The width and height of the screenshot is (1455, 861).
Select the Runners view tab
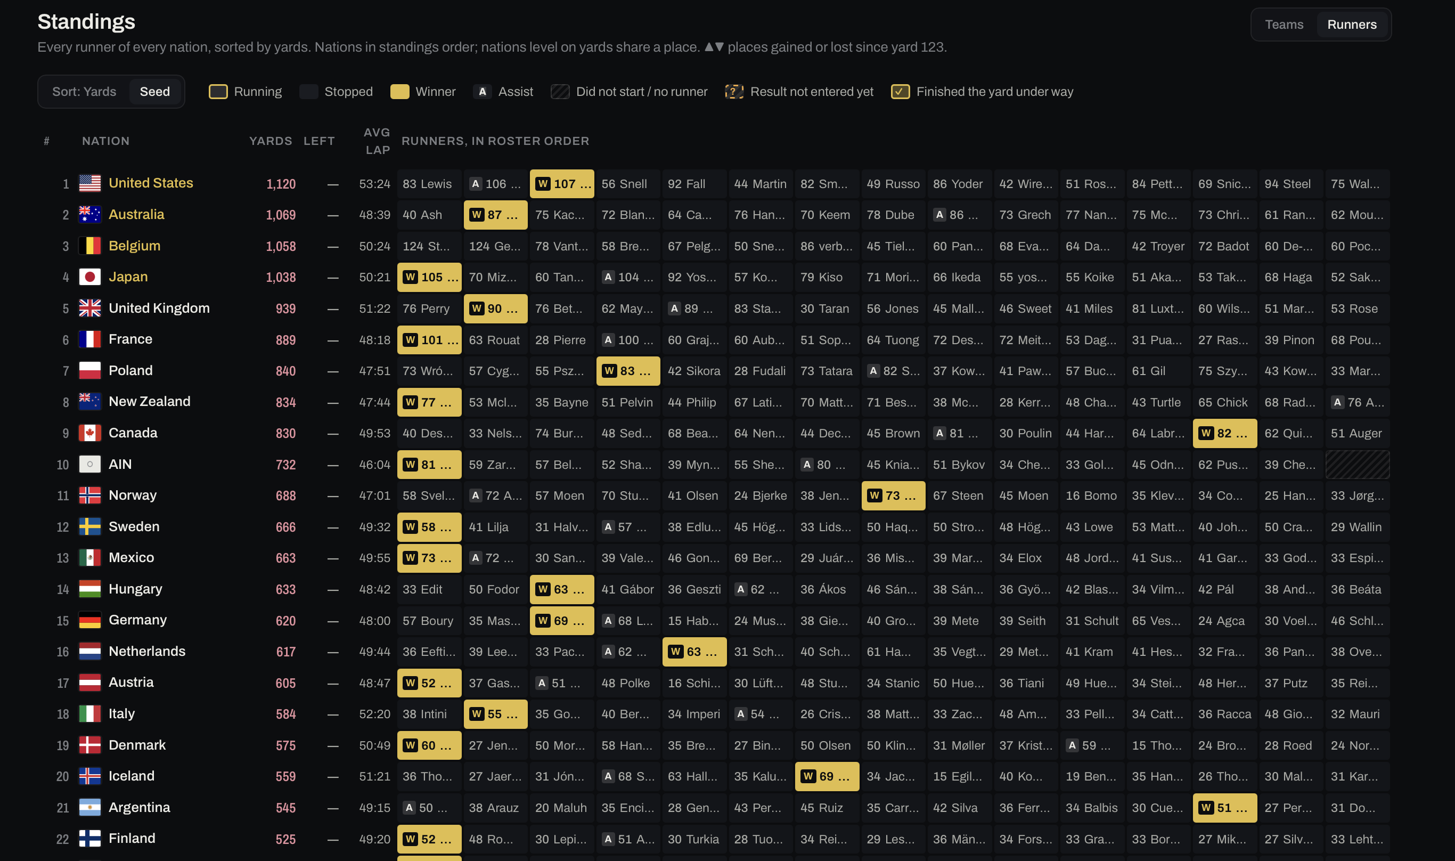(x=1351, y=25)
